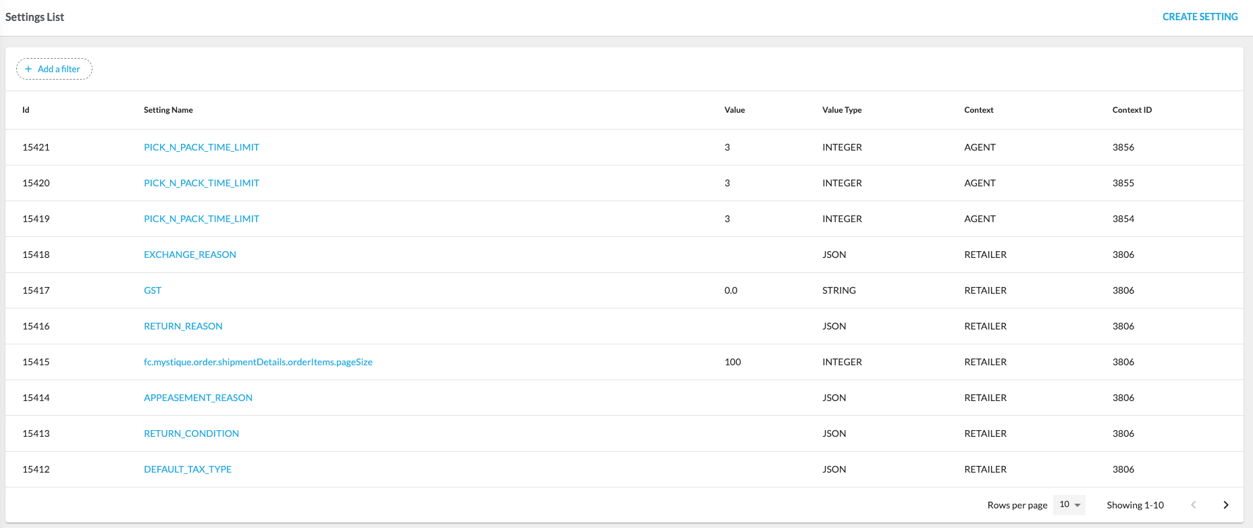Viewport: 1253px width, 528px height.
Task: Open the Rows per page dropdown
Action: [1069, 505]
